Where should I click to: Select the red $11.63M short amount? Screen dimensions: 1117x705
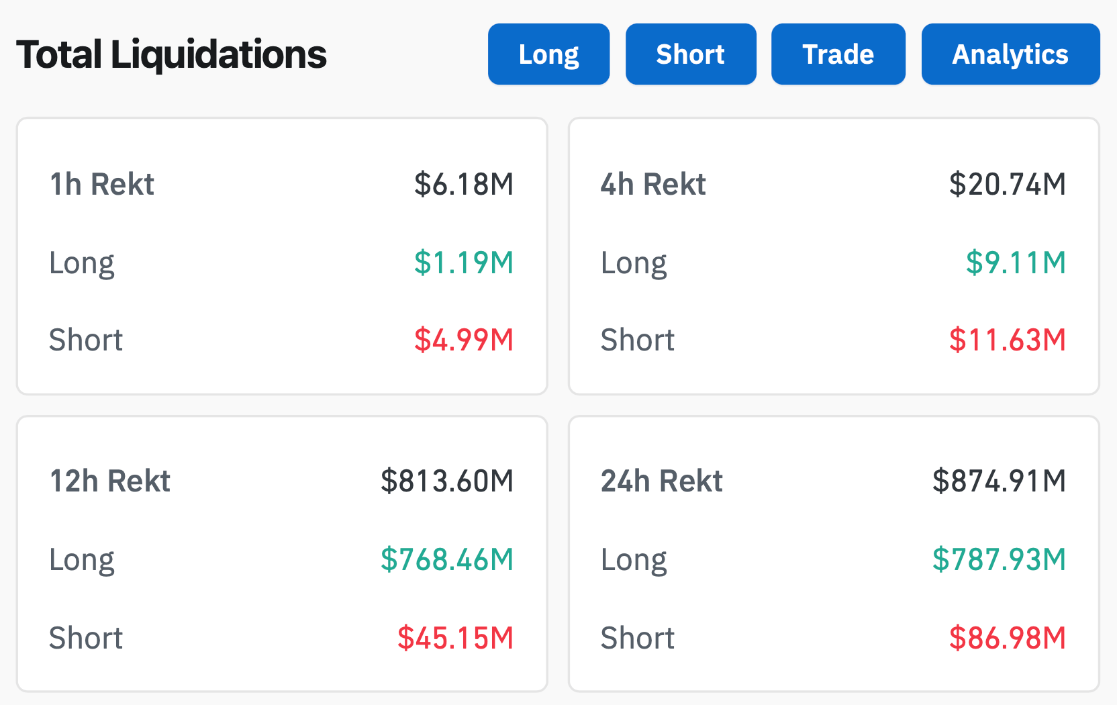[1007, 340]
